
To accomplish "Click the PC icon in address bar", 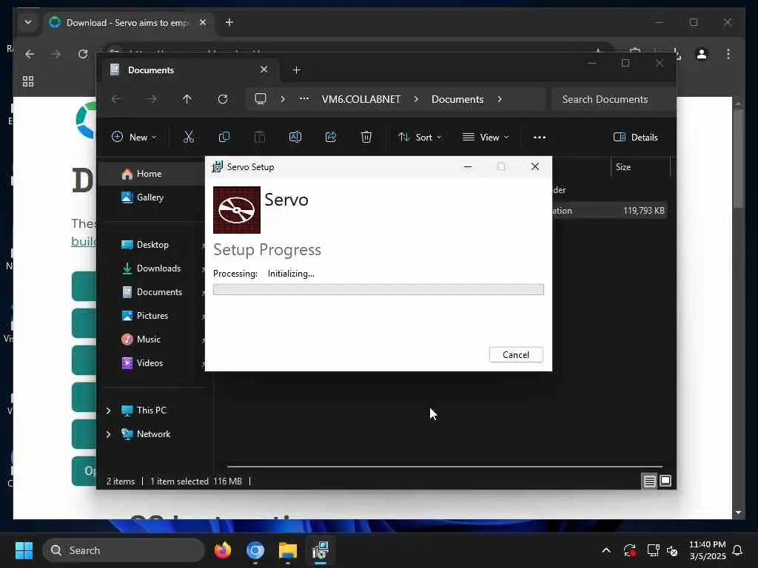I will tap(261, 99).
